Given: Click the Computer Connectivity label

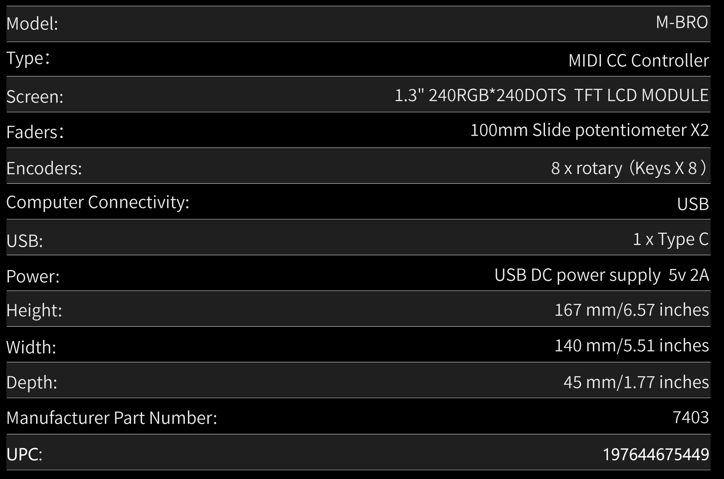Looking at the screenshot, I should (x=98, y=202).
